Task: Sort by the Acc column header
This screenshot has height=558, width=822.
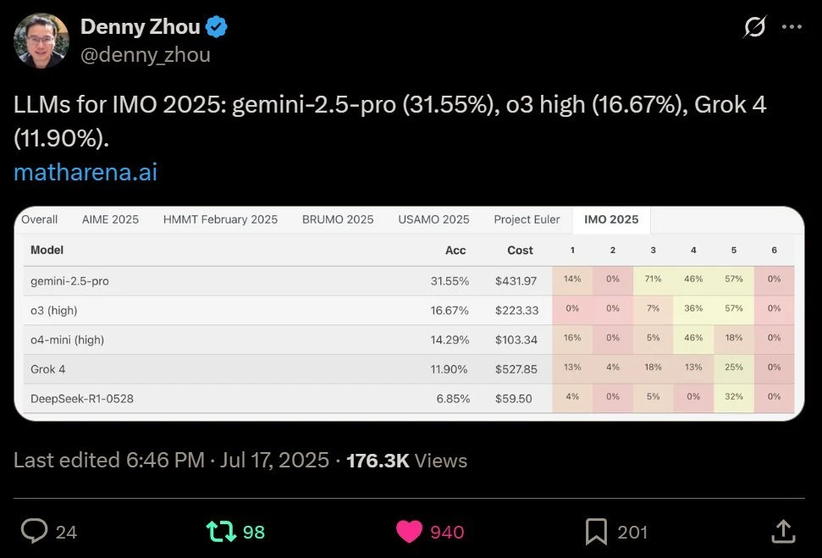Action: (455, 250)
